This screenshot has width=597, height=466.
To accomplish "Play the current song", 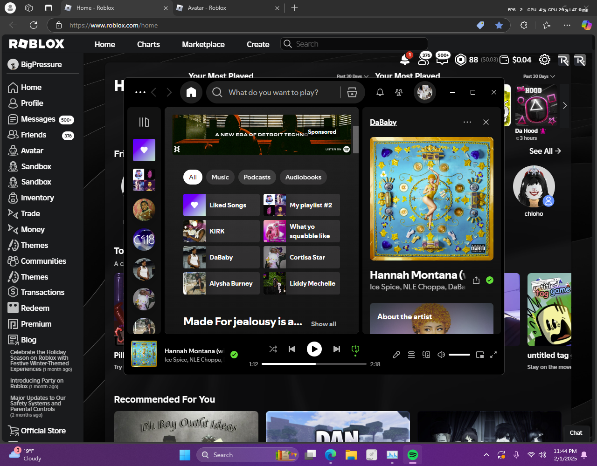I will (x=314, y=349).
